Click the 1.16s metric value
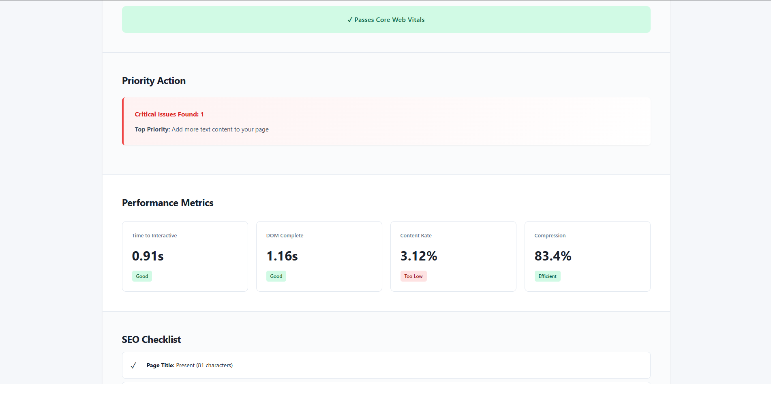This screenshot has height=409, width=771. tap(282, 256)
